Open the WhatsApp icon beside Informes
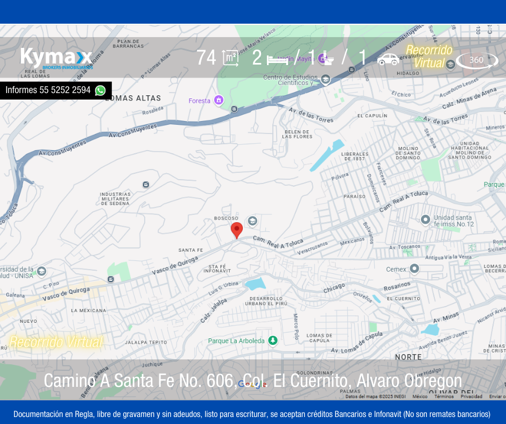The height and width of the screenshot is (424, 506). point(100,91)
